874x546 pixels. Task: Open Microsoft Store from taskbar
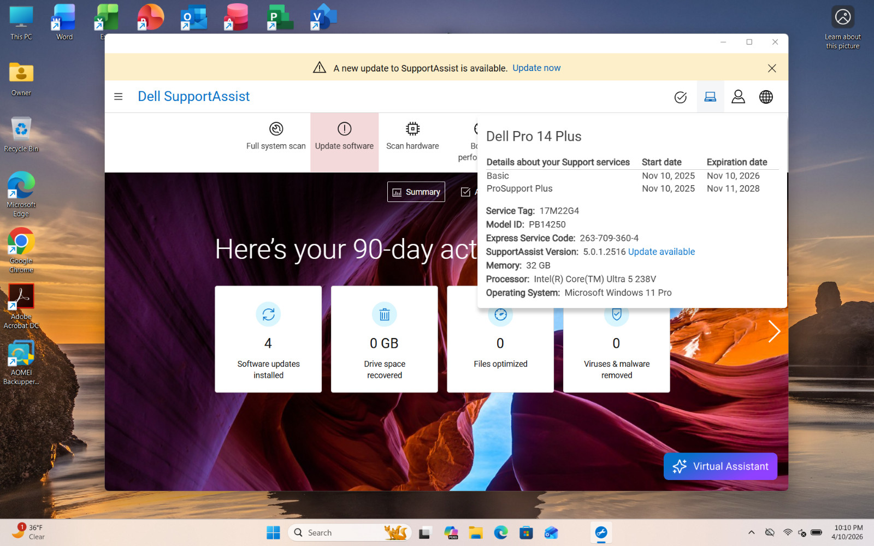(526, 532)
